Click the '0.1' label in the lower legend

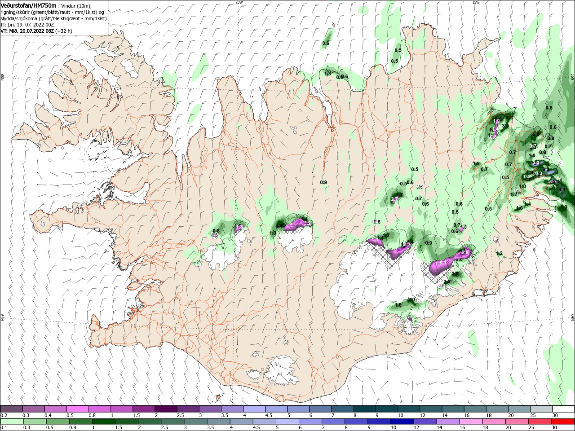(x=4, y=428)
